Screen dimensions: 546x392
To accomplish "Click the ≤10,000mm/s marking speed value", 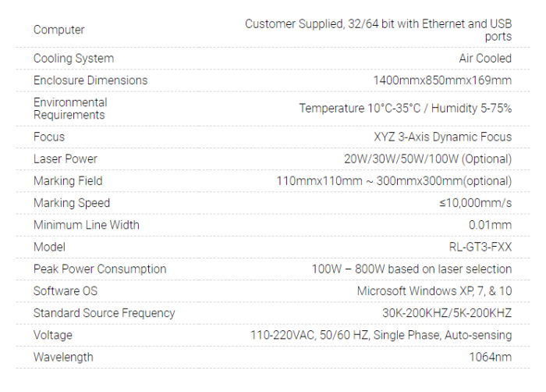I will point(475,203).
